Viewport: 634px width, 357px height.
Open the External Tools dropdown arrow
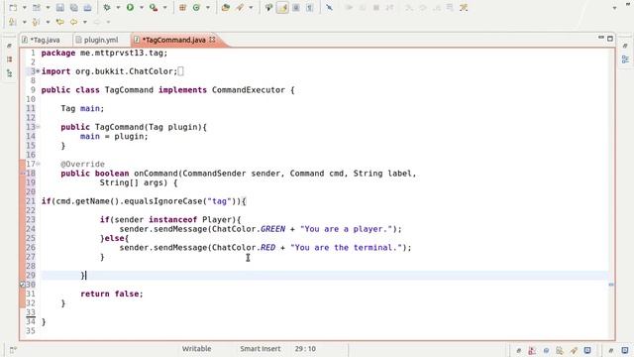click(x=164, y=8)
